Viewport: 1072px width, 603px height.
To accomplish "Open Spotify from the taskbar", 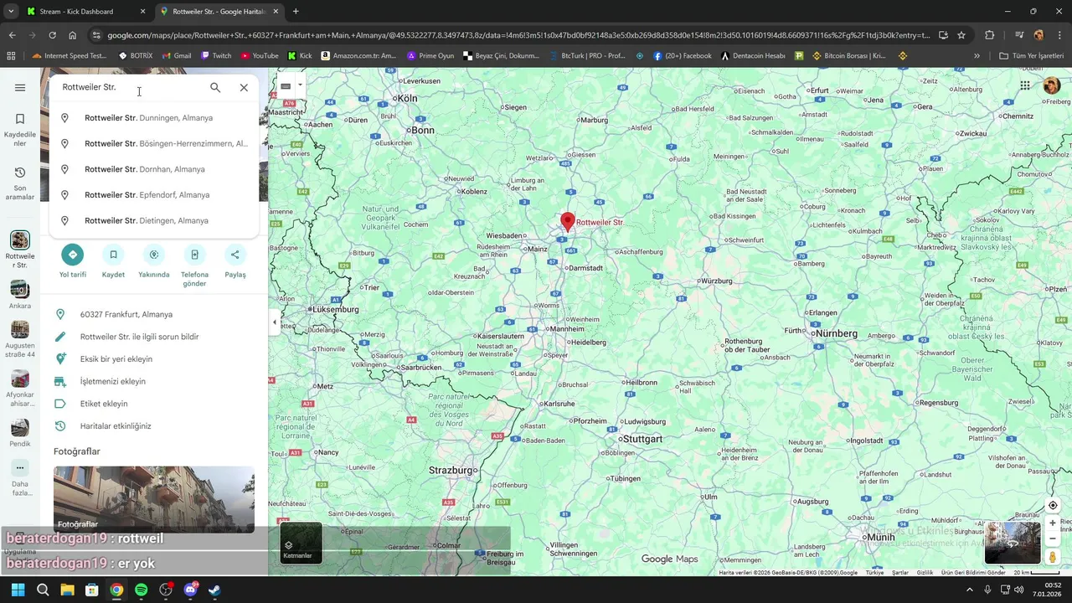I will point(141,590).
